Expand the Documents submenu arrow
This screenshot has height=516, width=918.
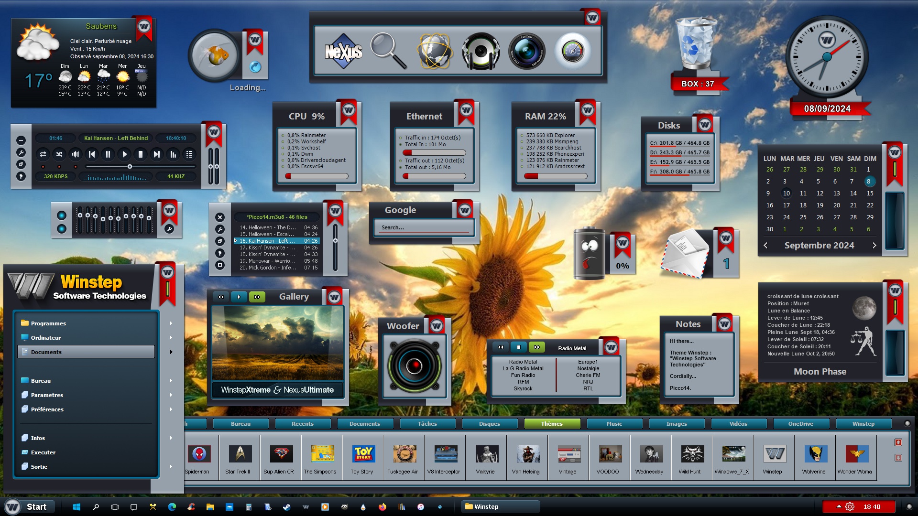[171, 352]
